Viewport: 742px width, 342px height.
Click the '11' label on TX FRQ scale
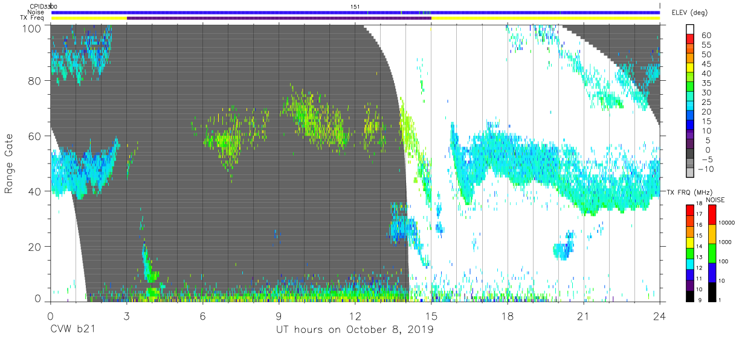click(x=699, y=279)
